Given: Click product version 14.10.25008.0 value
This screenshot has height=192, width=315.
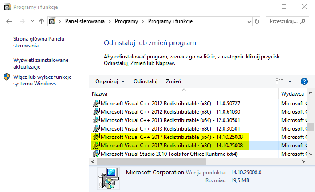Looking at the screenshot, I should [x=246, y=173].
